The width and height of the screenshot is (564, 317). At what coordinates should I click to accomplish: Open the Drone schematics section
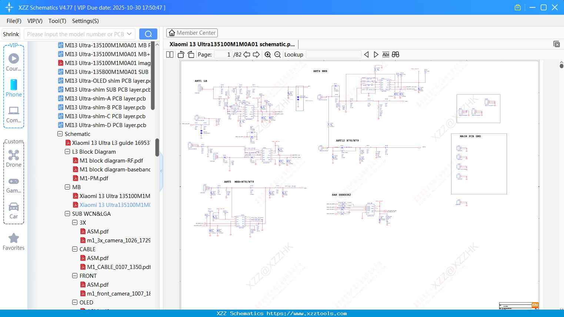click(13, 159)
